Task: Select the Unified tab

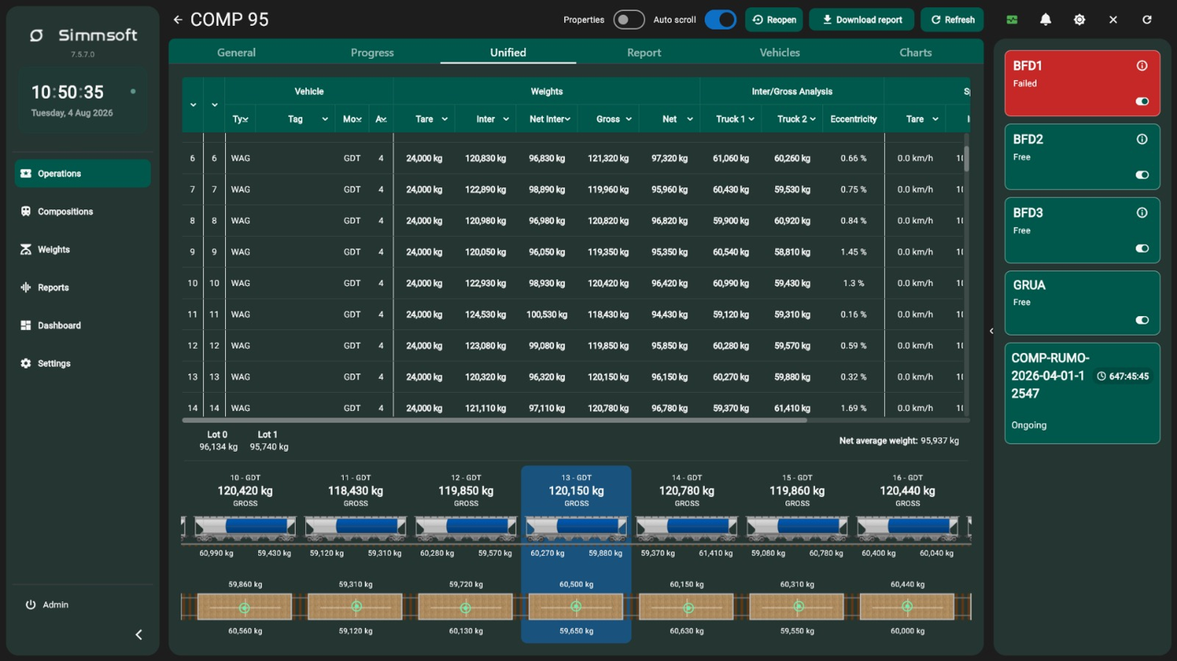Action: tap(508, 53)
